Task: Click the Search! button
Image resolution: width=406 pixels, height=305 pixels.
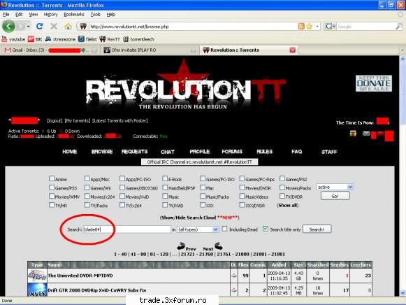Action: coord(317,229)
